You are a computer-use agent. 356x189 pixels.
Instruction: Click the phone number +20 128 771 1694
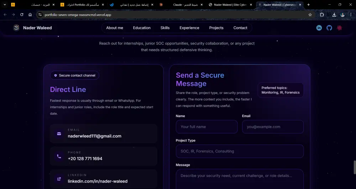pos(85,159)
